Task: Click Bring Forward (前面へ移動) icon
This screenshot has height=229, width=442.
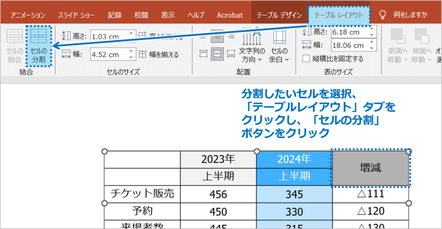Action: tap(398, 36)
